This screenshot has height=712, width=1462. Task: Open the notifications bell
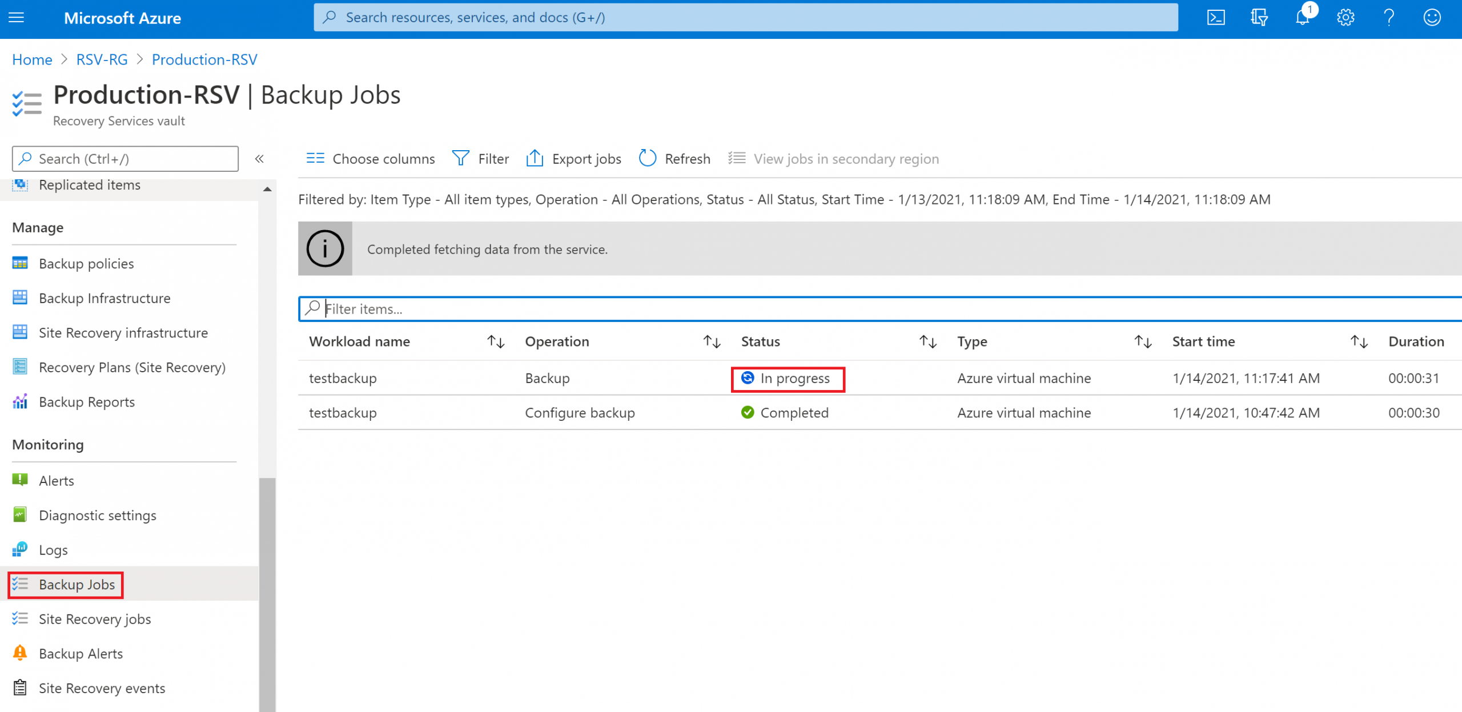[1302, 17]
